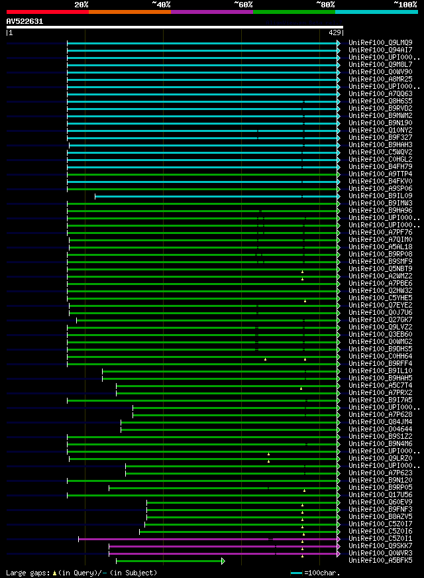Screen dimensions: 424x578
Task: Click the orange ~40% identity legend segment
Action: tap(130, 12)
